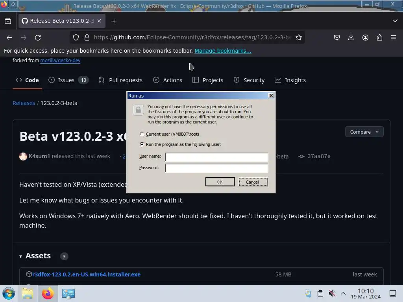
Task: Download r3dfox-123.0.2.en-US.win64.installer.exe asset
Action: click(86, 274)
